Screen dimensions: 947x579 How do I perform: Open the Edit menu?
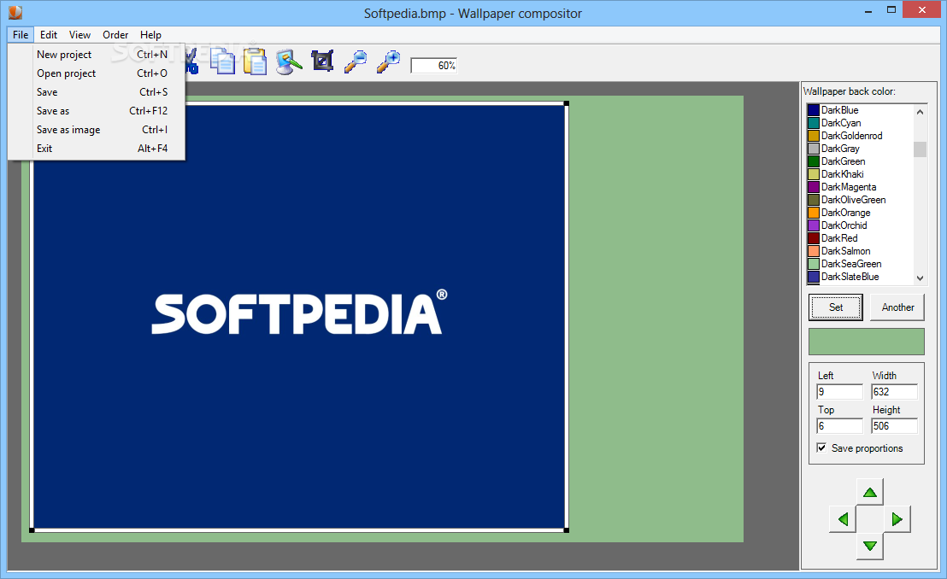[49, 34]
